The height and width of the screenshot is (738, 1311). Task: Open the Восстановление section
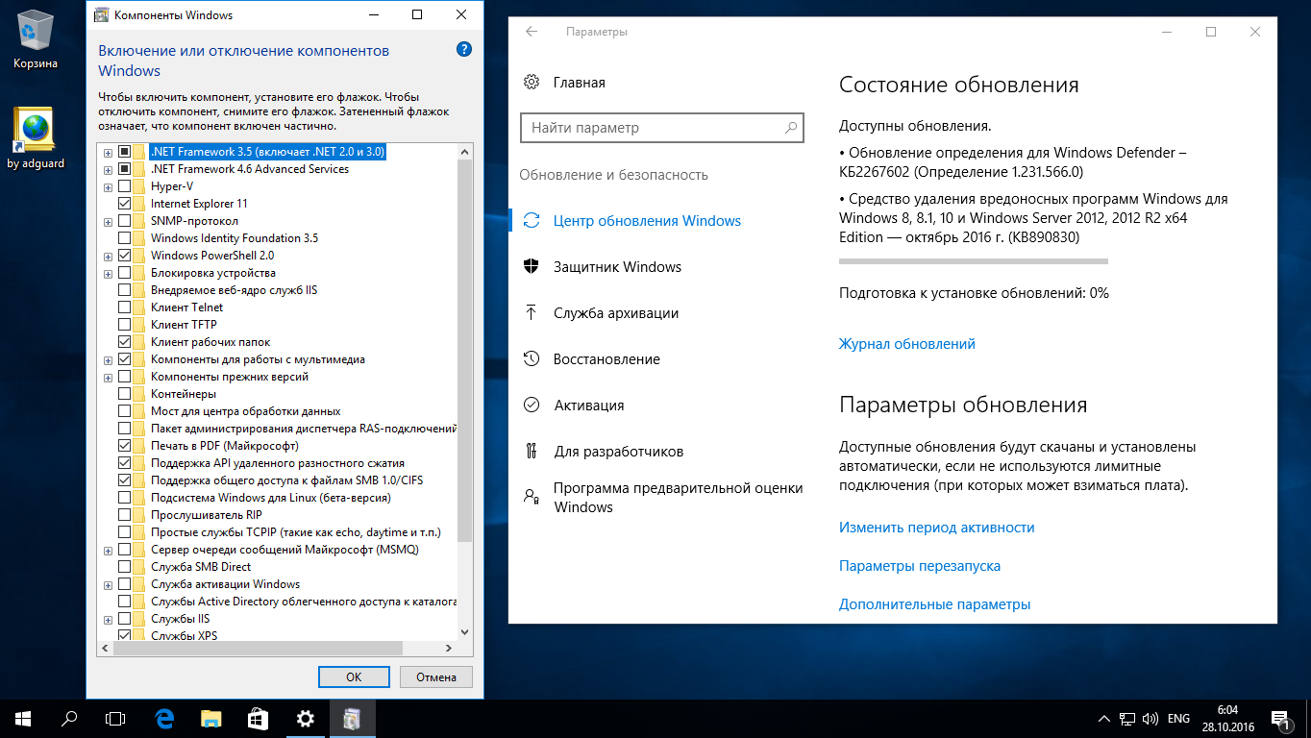pyautogui.click(x=606, y=359)
